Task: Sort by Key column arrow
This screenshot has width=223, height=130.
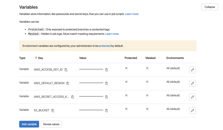Action: coord(36,58)
